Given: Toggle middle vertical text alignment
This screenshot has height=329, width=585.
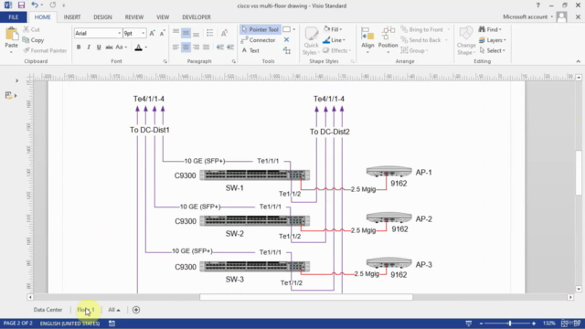Looking at the screenshot, I should pyautogui.click(x=186, y=33).
